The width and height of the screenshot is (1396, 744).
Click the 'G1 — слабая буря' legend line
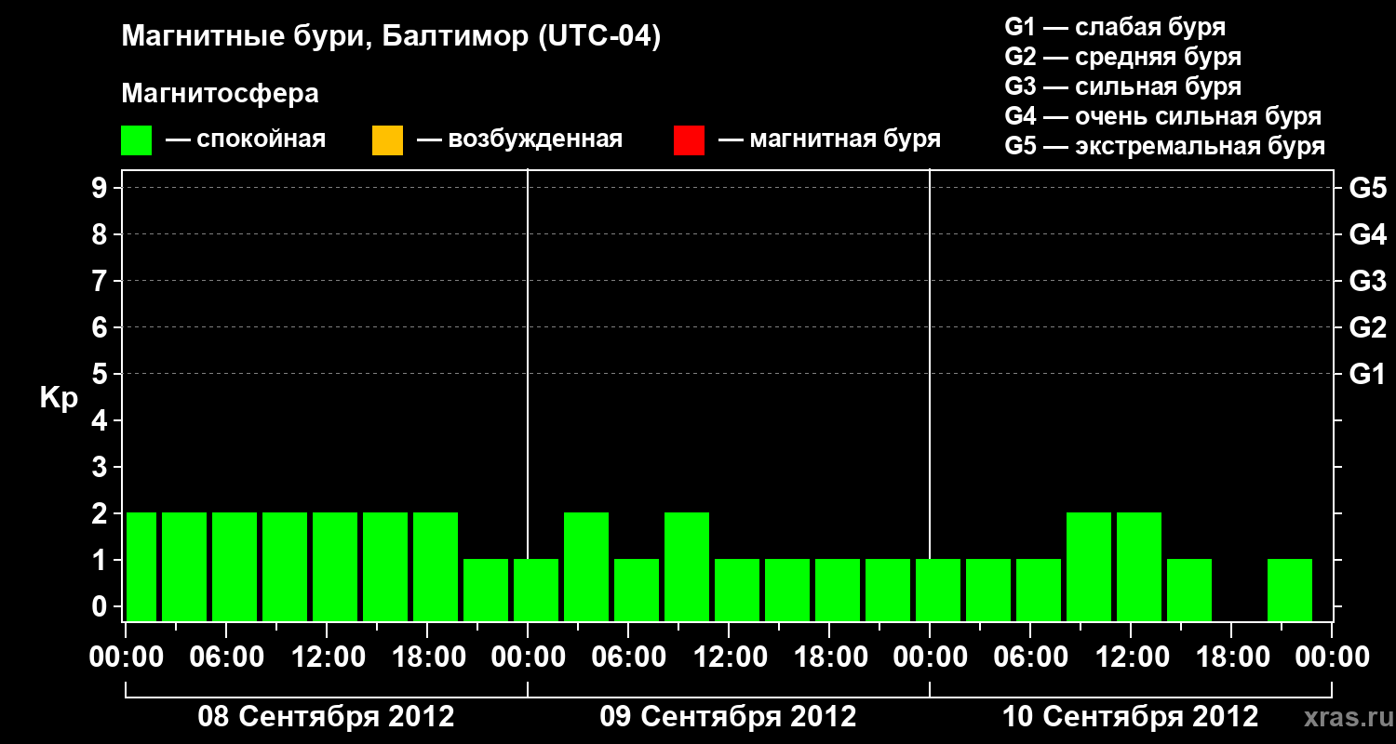pyautogui.click(x=1115, y=27)
